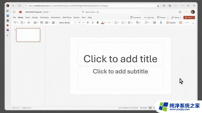Open the View tab
202x113 pixels.
tap(83, 18)
